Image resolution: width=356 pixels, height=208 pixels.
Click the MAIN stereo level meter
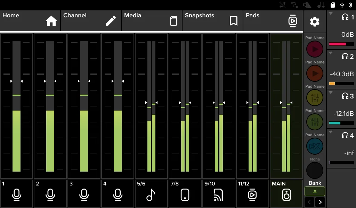pos(286,106)
